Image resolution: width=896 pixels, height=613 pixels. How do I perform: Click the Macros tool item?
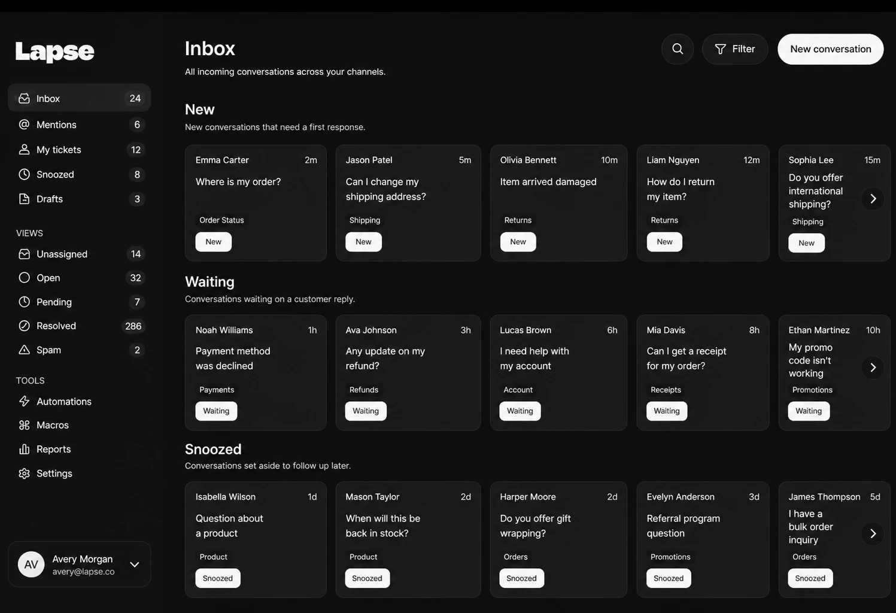[x=79, y=425]
